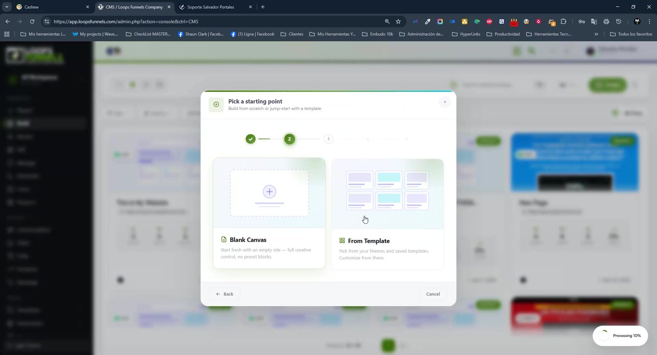Open the Herramientas Tecn... bookmark folder
Screen dimensions: 657x355
[549, 34]
